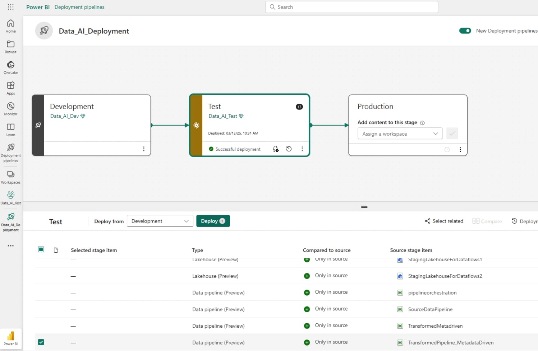Open Deployment pipelines in sidebar

click(x=11, y=153)
